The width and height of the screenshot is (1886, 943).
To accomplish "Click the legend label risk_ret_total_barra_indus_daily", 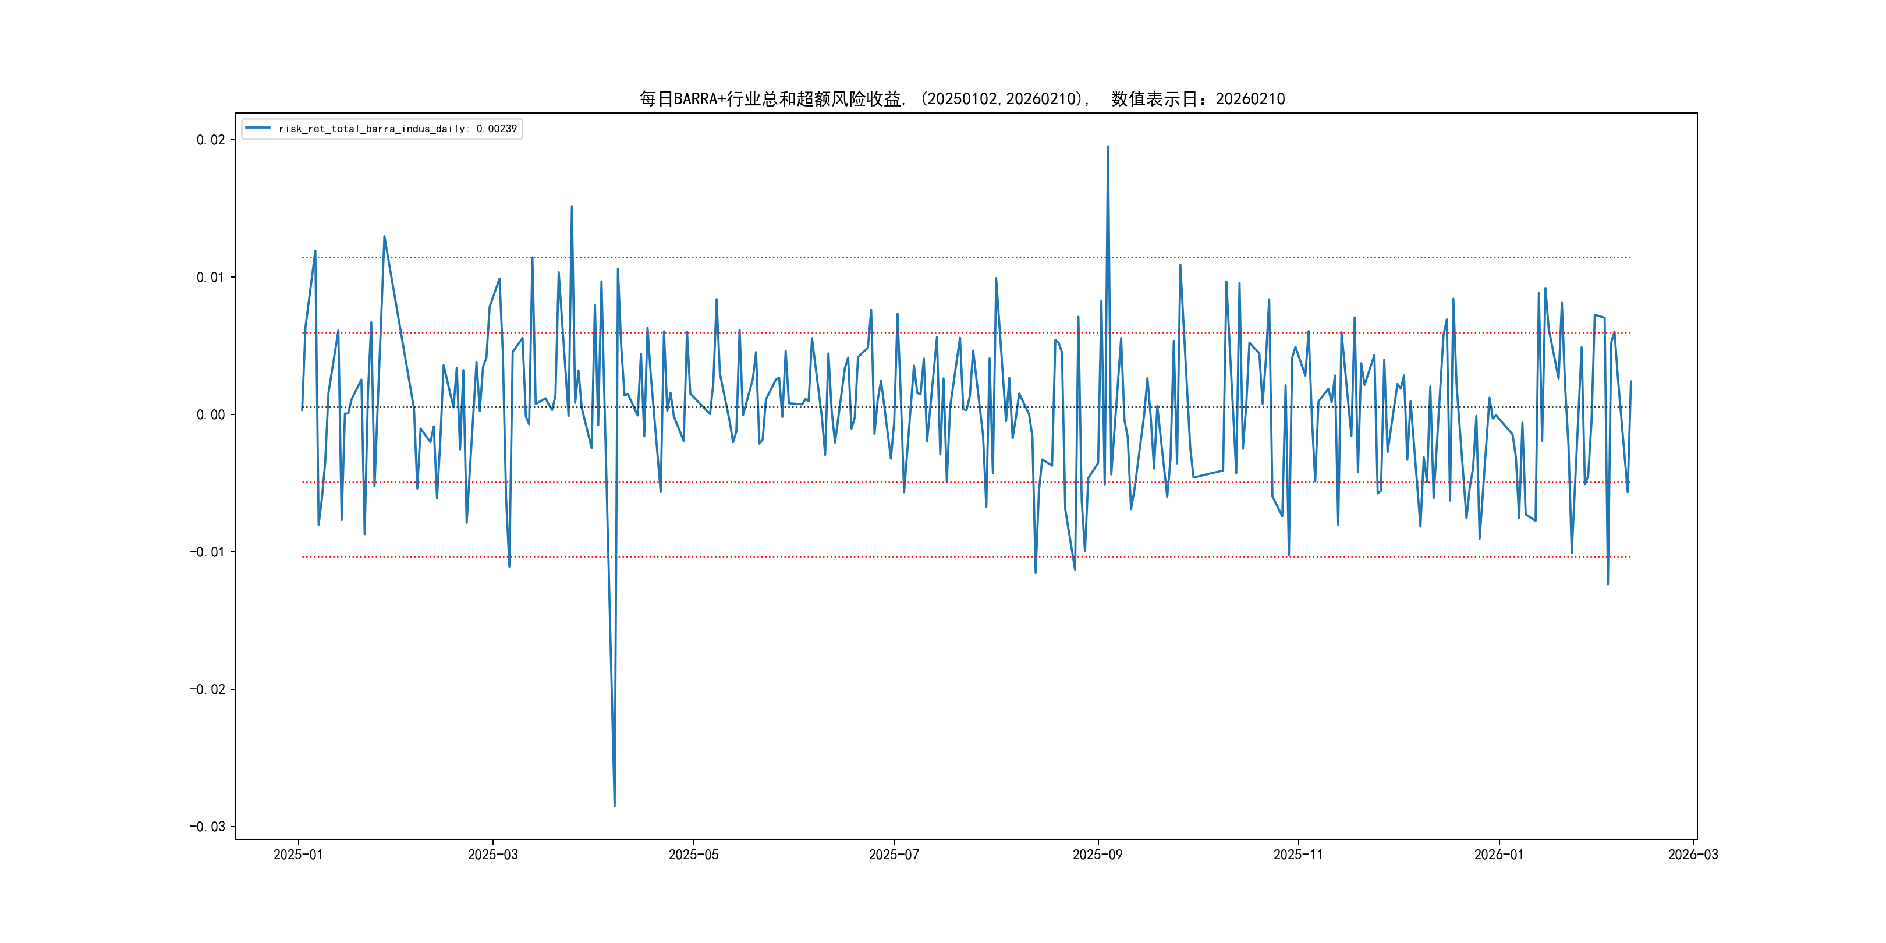I will (372, 129).
